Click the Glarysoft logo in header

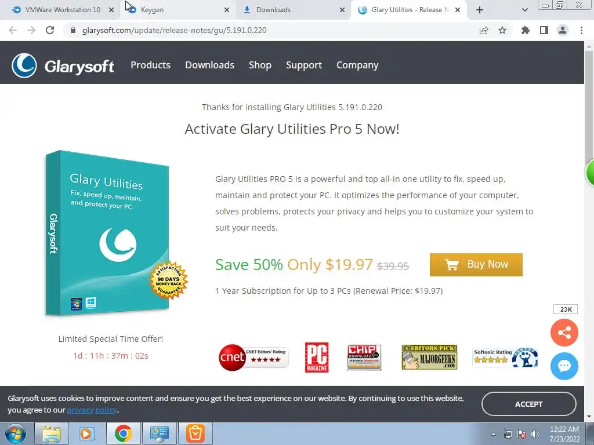[x=63, y=65]
